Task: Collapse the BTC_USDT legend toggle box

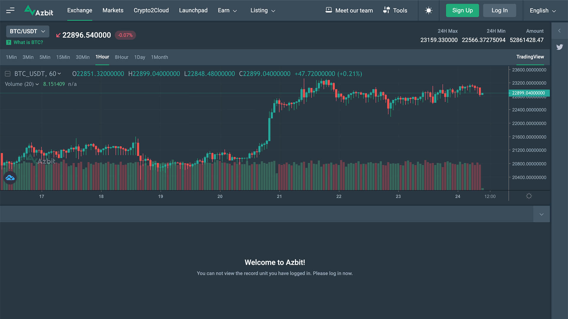Action: click(8, 74)
